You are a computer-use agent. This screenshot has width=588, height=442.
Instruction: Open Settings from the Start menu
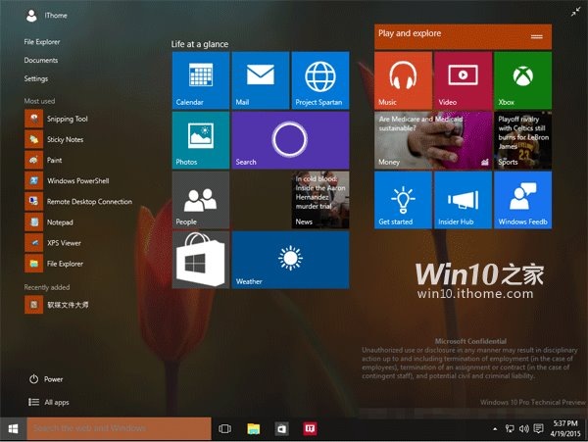coord(36,78)
